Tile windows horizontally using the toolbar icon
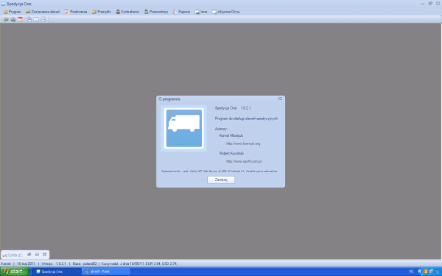This screenshot has height=276, width=442. click(x=43, y=19)
